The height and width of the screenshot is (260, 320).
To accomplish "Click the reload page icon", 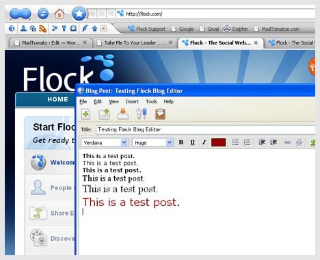I will click(43, 14).
